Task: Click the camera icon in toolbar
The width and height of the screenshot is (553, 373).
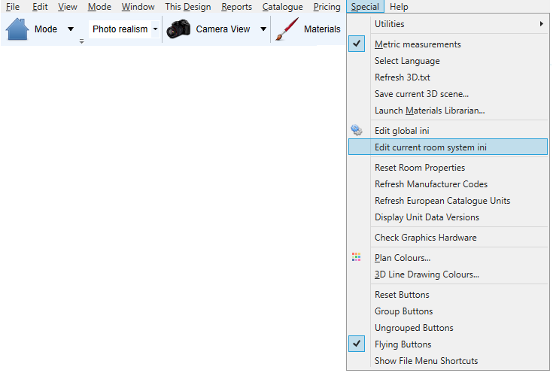Action: [178, 29]
